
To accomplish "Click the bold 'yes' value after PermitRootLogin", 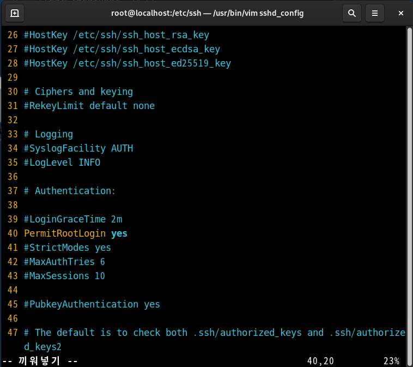I will 119,233.
